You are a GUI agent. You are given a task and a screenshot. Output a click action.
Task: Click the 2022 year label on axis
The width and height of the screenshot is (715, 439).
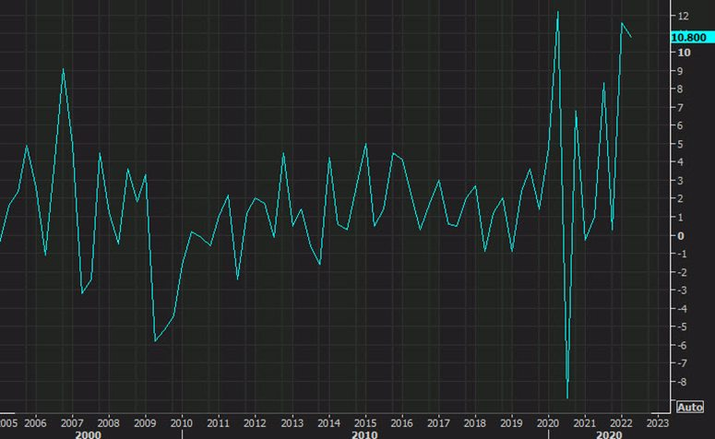point(621,423)
